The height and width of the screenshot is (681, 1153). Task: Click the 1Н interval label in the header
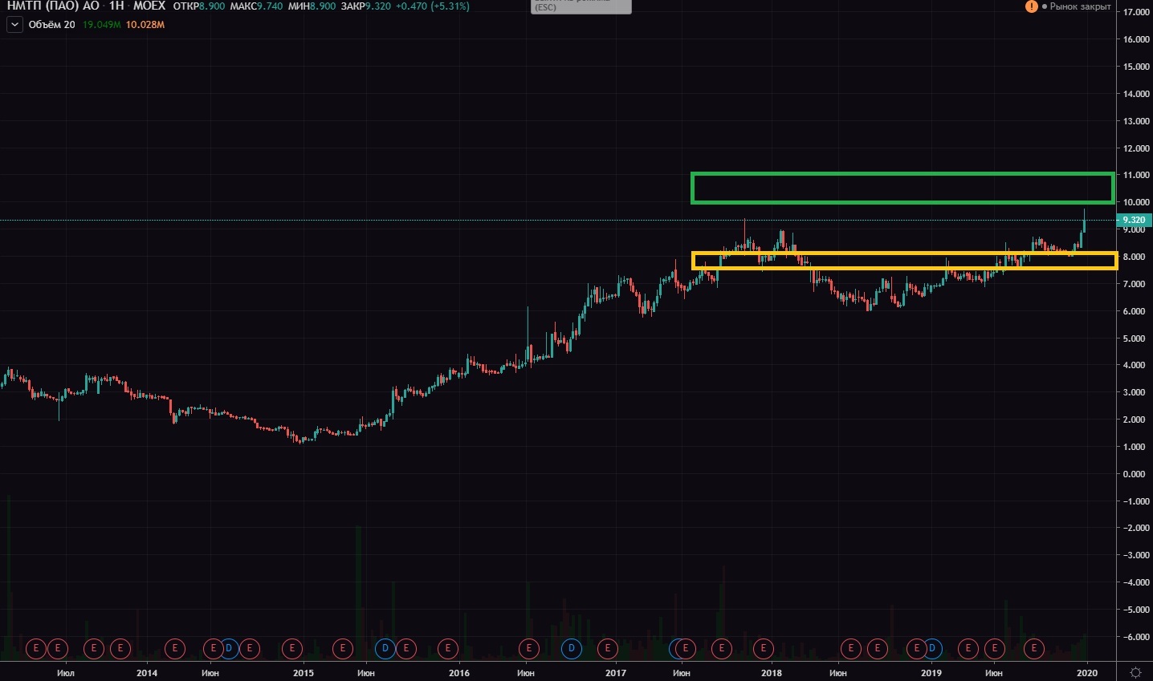pos(116,6)
